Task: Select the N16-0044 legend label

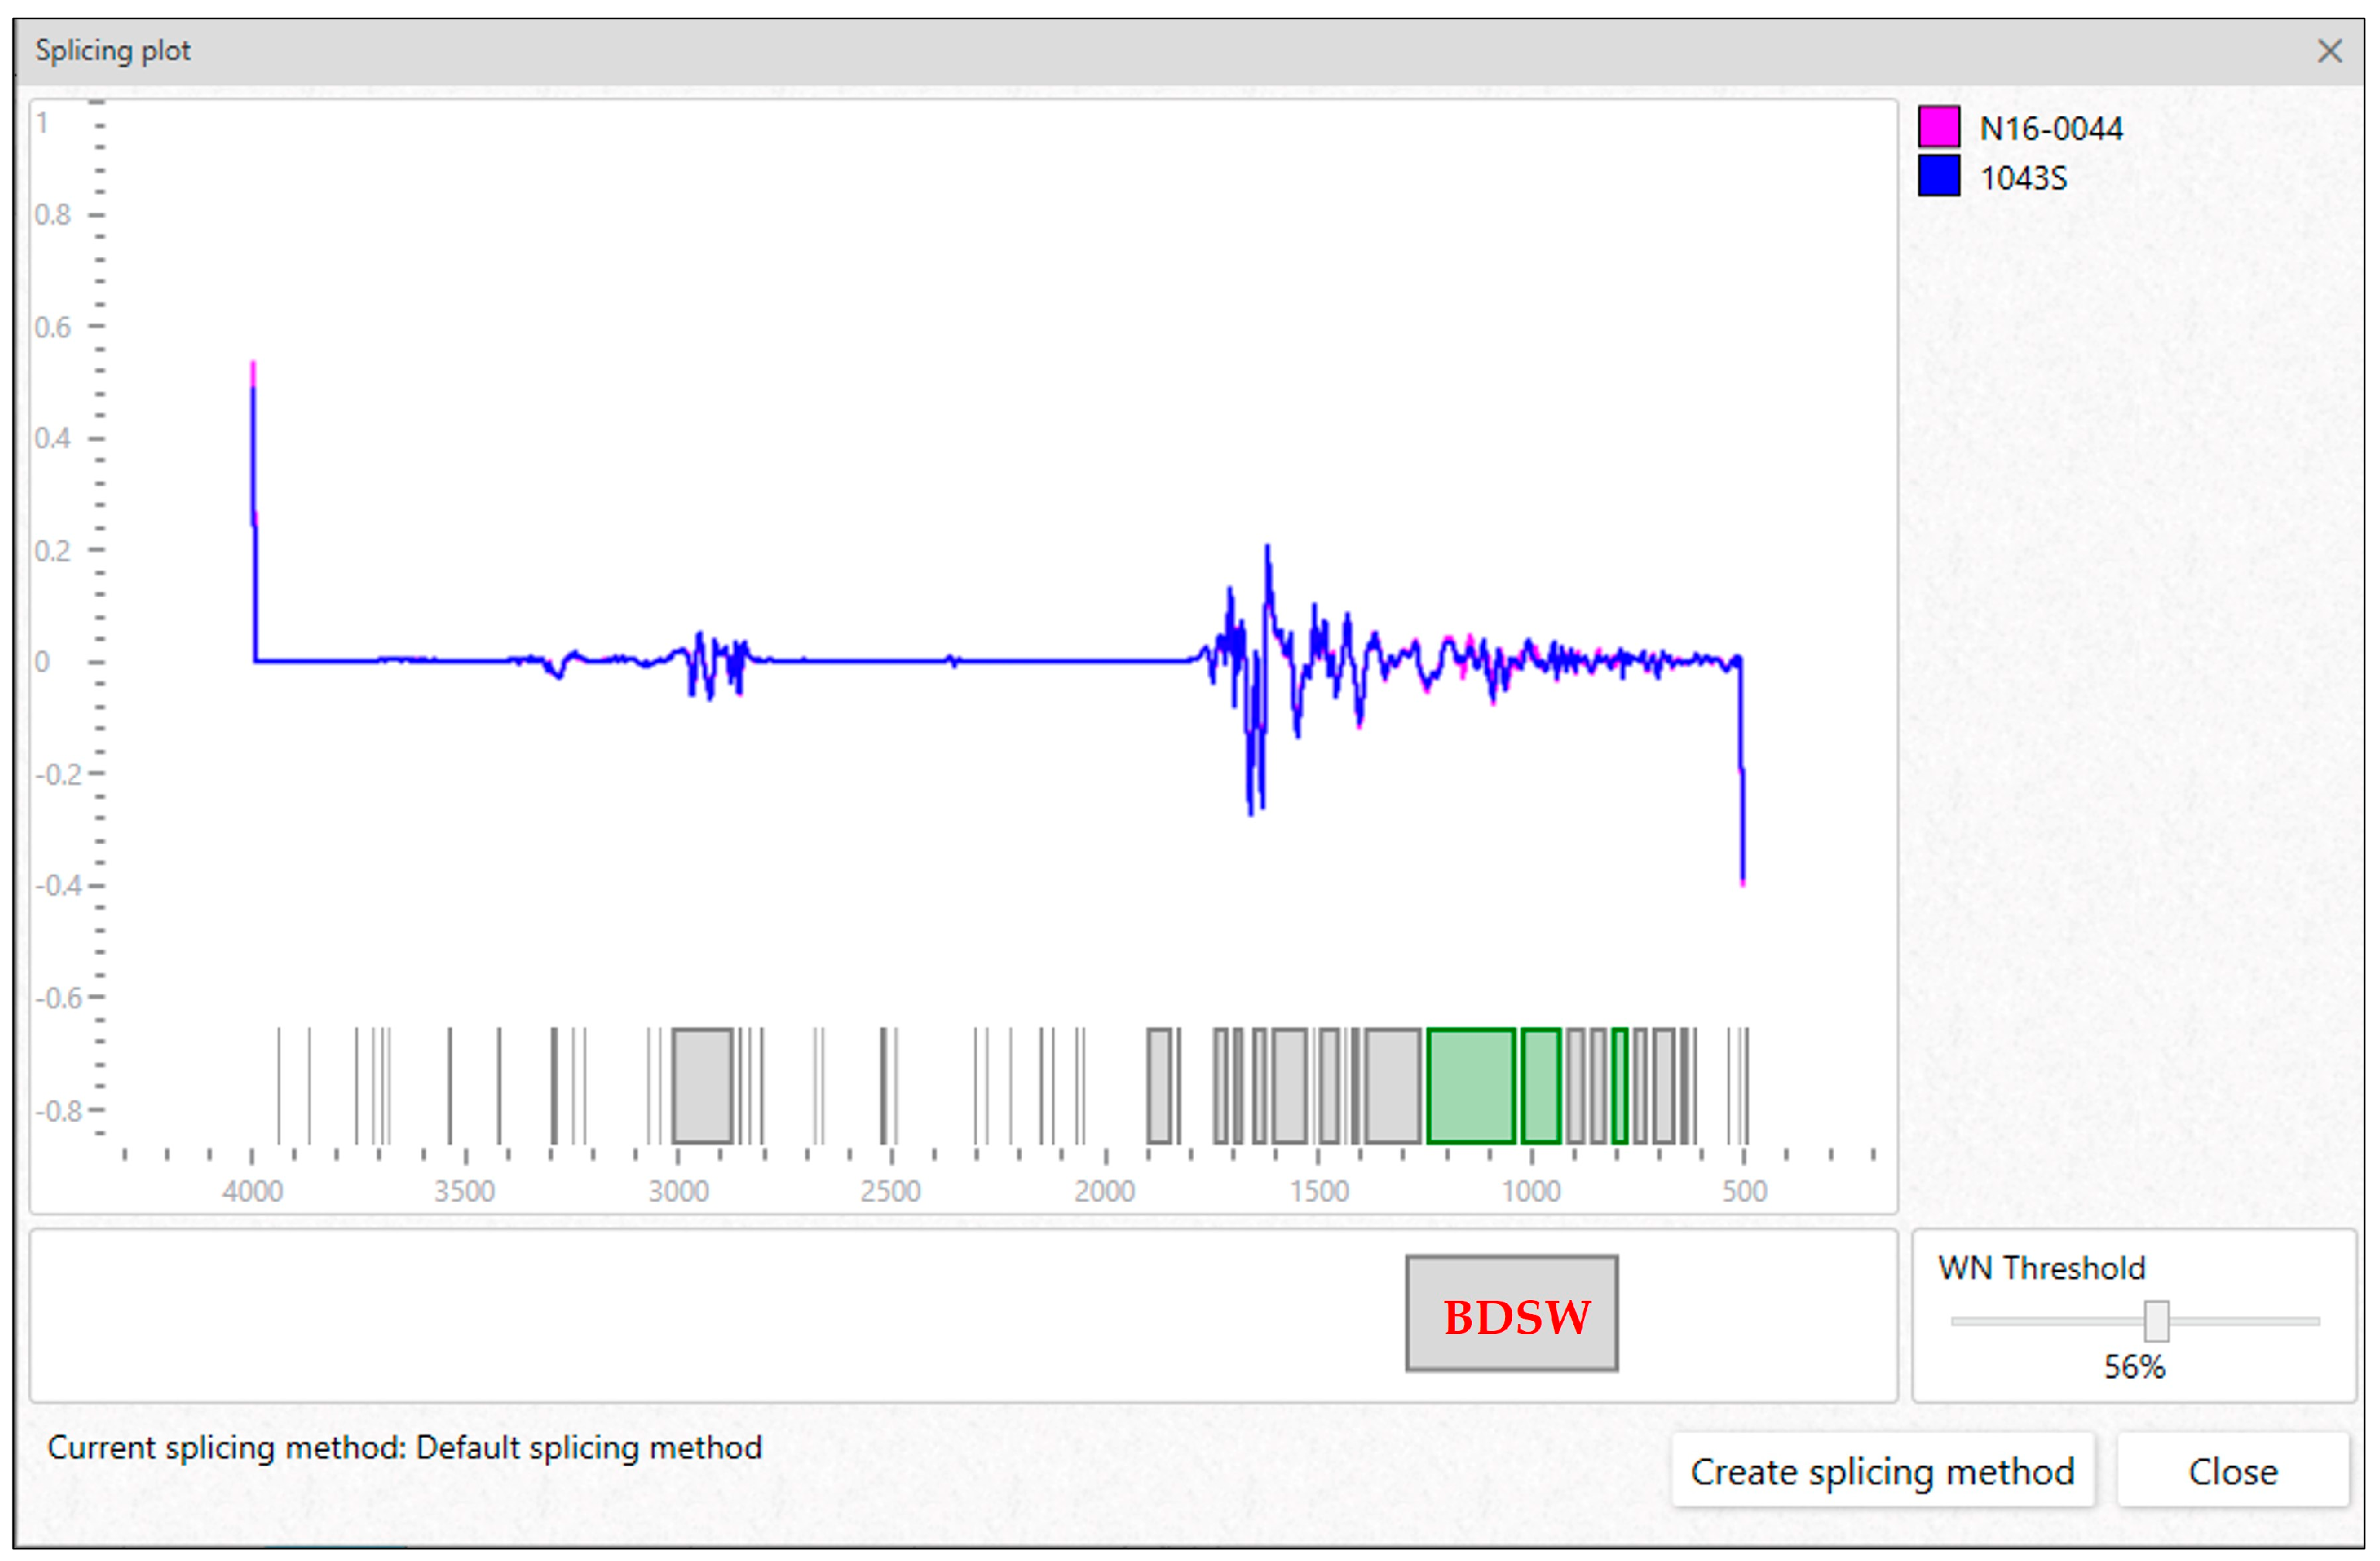Action: click(x=2050, y=129)
